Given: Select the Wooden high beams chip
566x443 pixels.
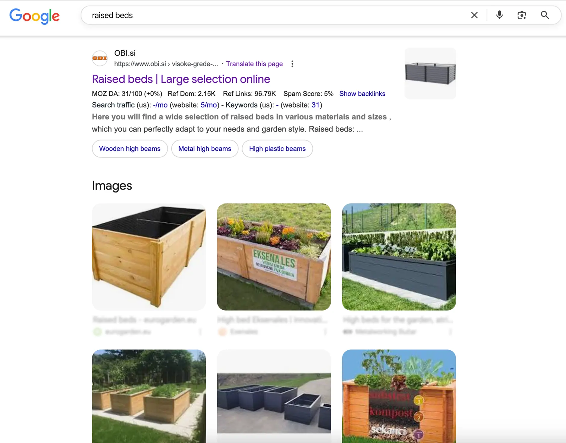Looking at the screenshot, I should coord(130,149).
